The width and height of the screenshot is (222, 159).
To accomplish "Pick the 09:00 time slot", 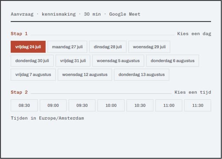I will [53, 105].
